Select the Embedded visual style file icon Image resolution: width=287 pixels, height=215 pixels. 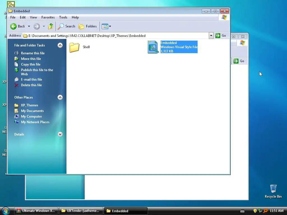(x=153, y=47)
